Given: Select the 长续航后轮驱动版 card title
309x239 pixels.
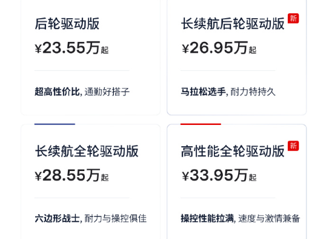Looking at the screenshot, I should tap(233, 24).
